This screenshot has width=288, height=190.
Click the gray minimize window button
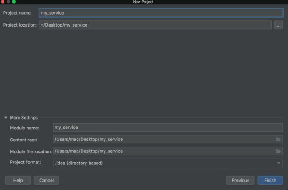click(x=8, y=2)
